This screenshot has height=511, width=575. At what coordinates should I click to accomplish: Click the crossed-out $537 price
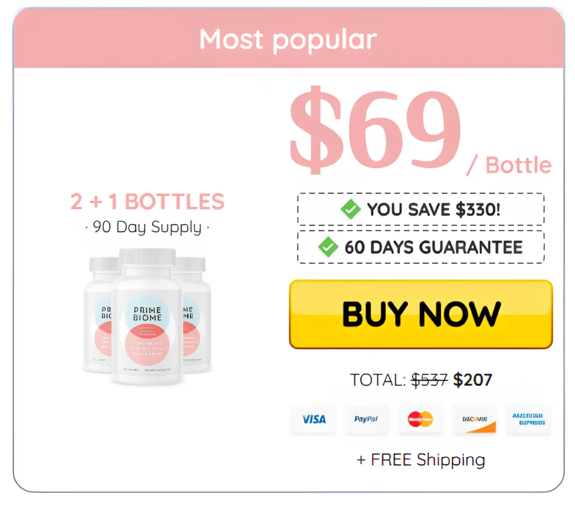tap(429, 380)
